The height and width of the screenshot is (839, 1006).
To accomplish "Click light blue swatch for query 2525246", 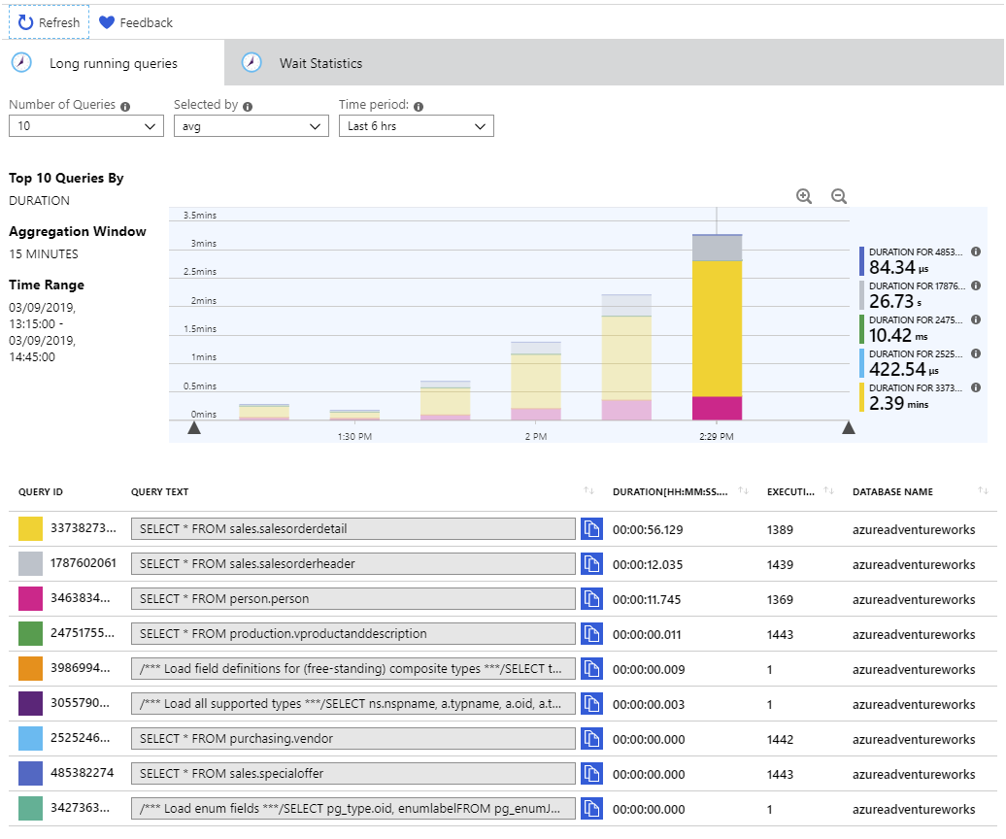I will pyautogui.click(x=30, y=738).
